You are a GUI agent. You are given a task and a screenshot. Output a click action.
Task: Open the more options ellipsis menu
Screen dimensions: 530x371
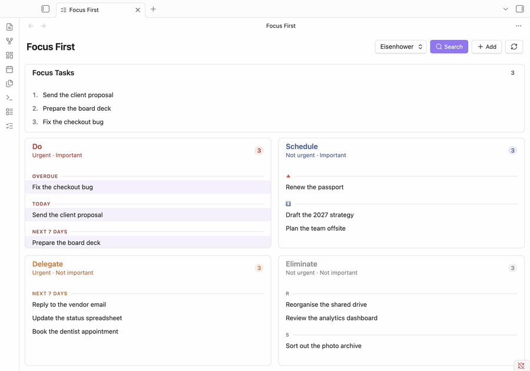coord(518,26)
